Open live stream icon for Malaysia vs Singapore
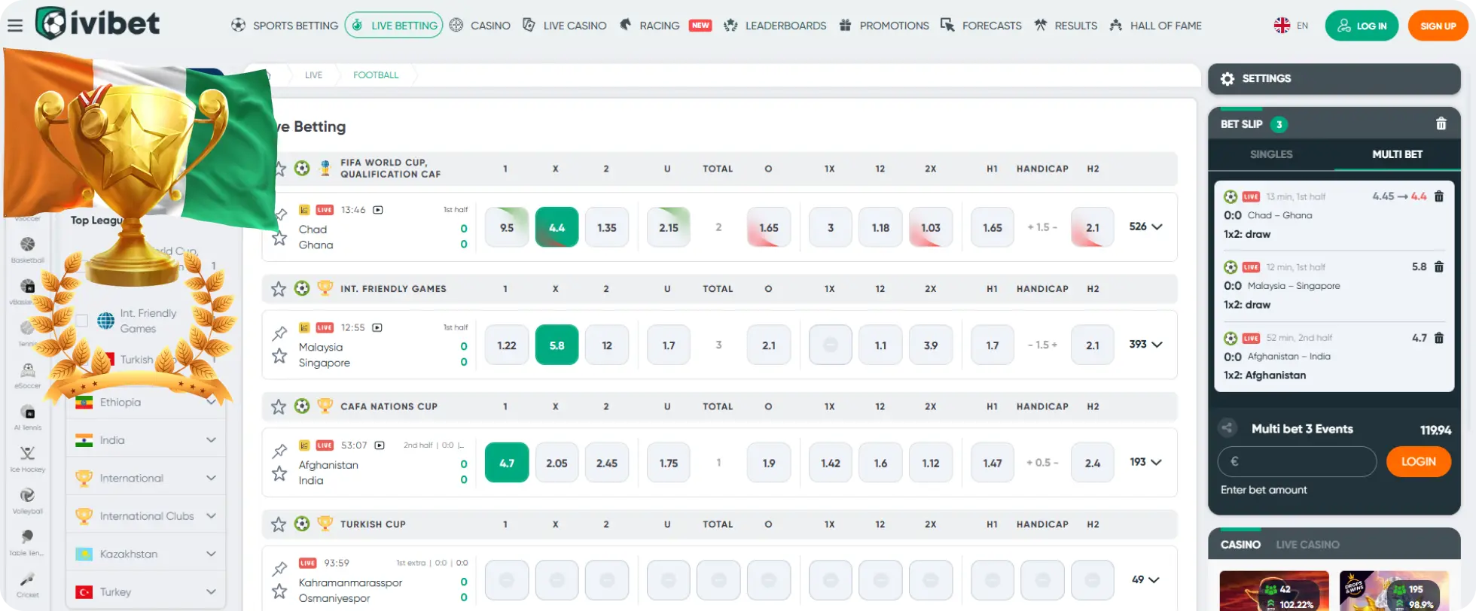Viewport: 1476px width, 611px height. [377, 327]
